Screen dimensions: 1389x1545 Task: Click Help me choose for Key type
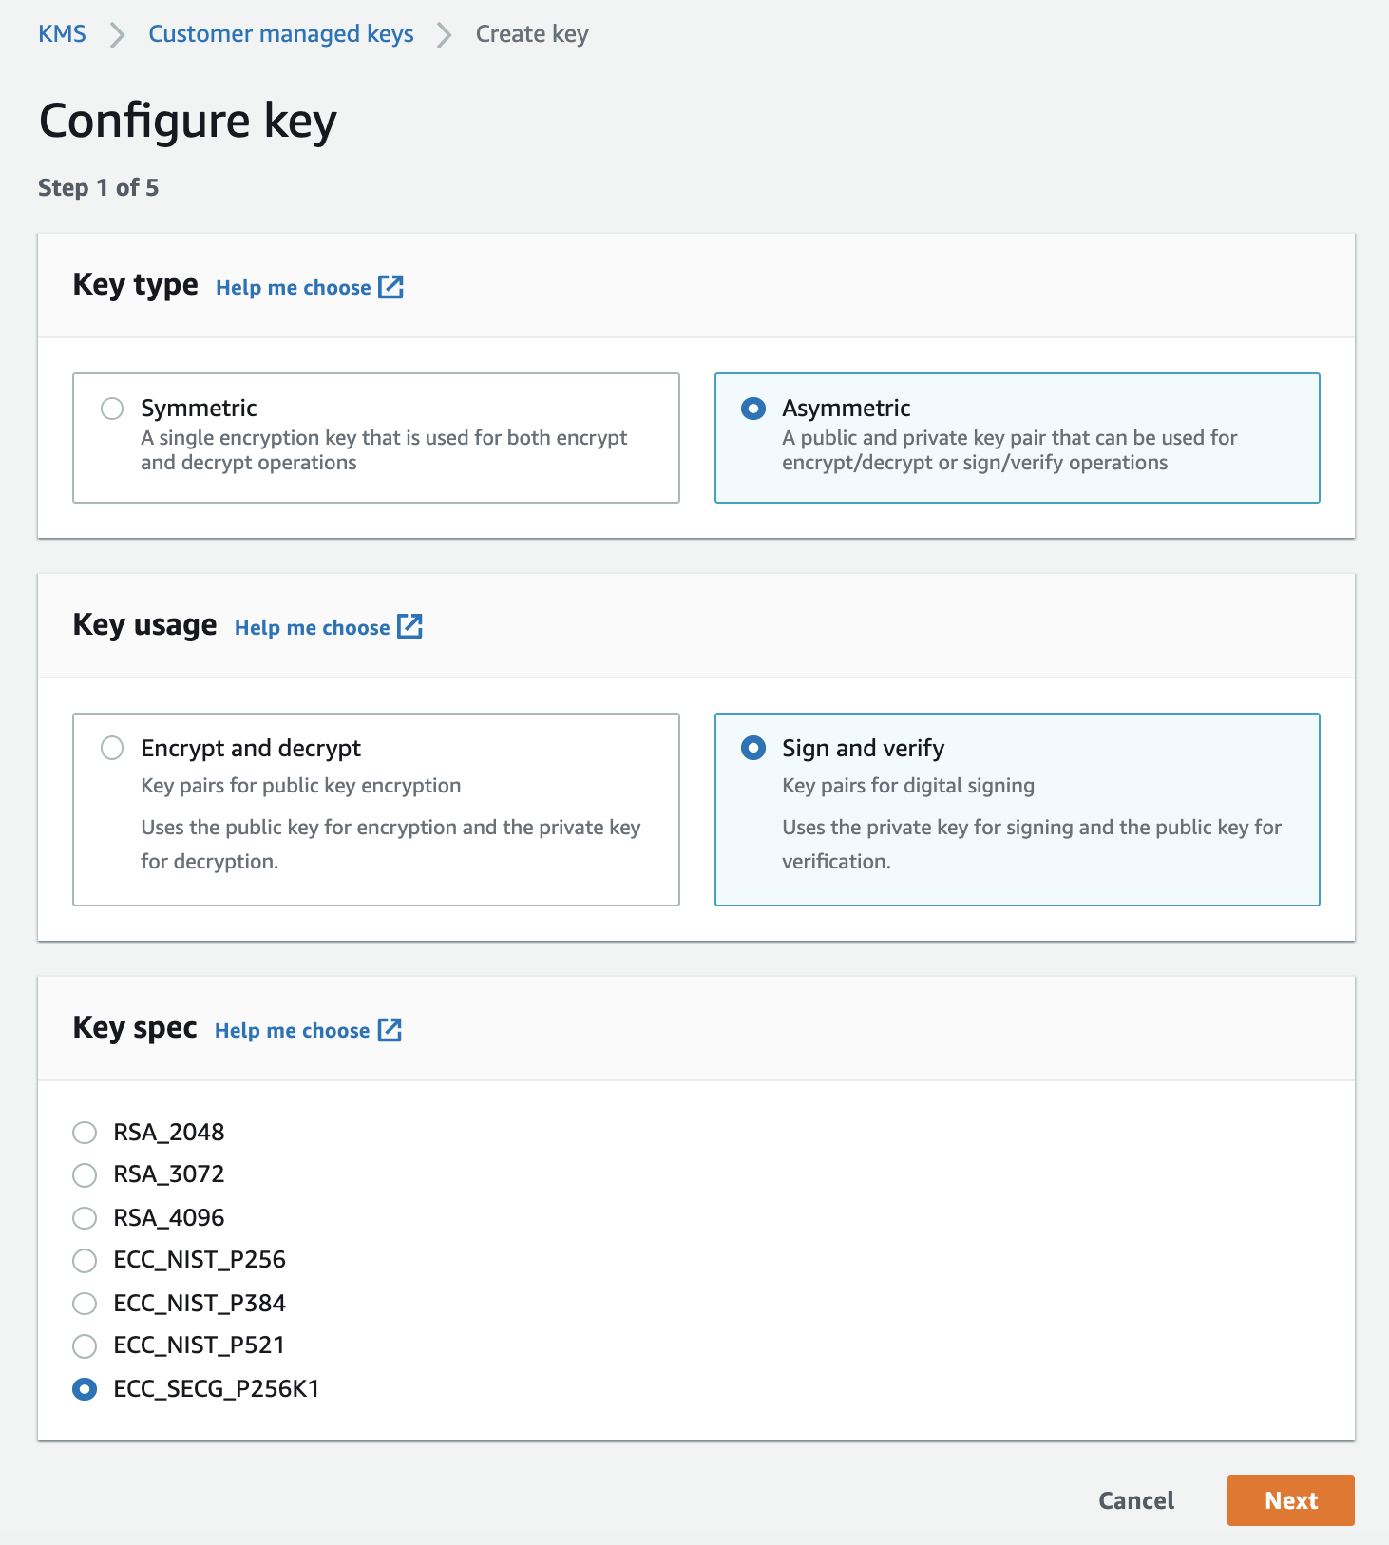tap(293, 288)
